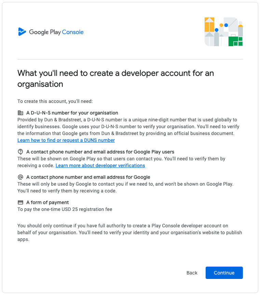Open Learn more about developer verifications link

(100, 165)
